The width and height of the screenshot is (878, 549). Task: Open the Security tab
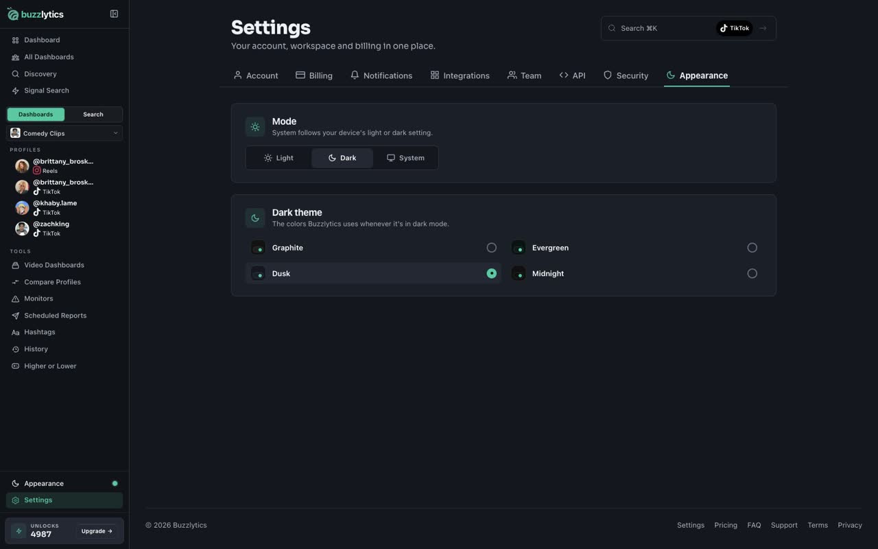coord(626,75)
